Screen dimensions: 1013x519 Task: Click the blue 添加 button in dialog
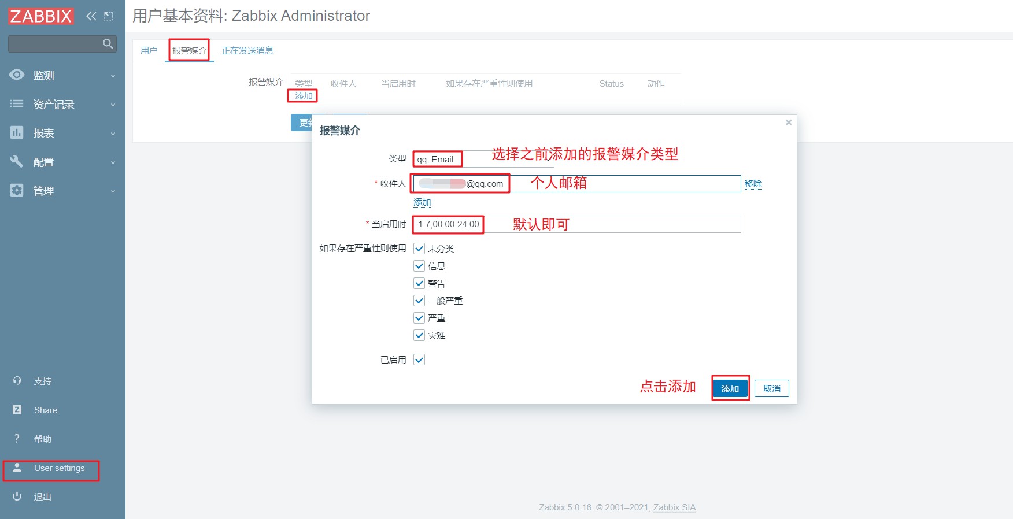[730, 388]
